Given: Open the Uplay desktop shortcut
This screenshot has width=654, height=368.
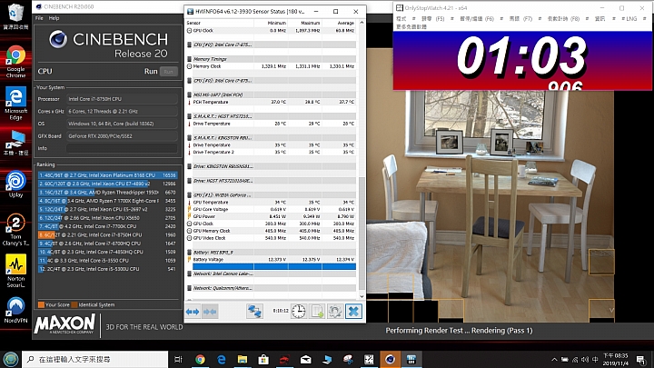Looking at the screenshot, I should [15, 184].
